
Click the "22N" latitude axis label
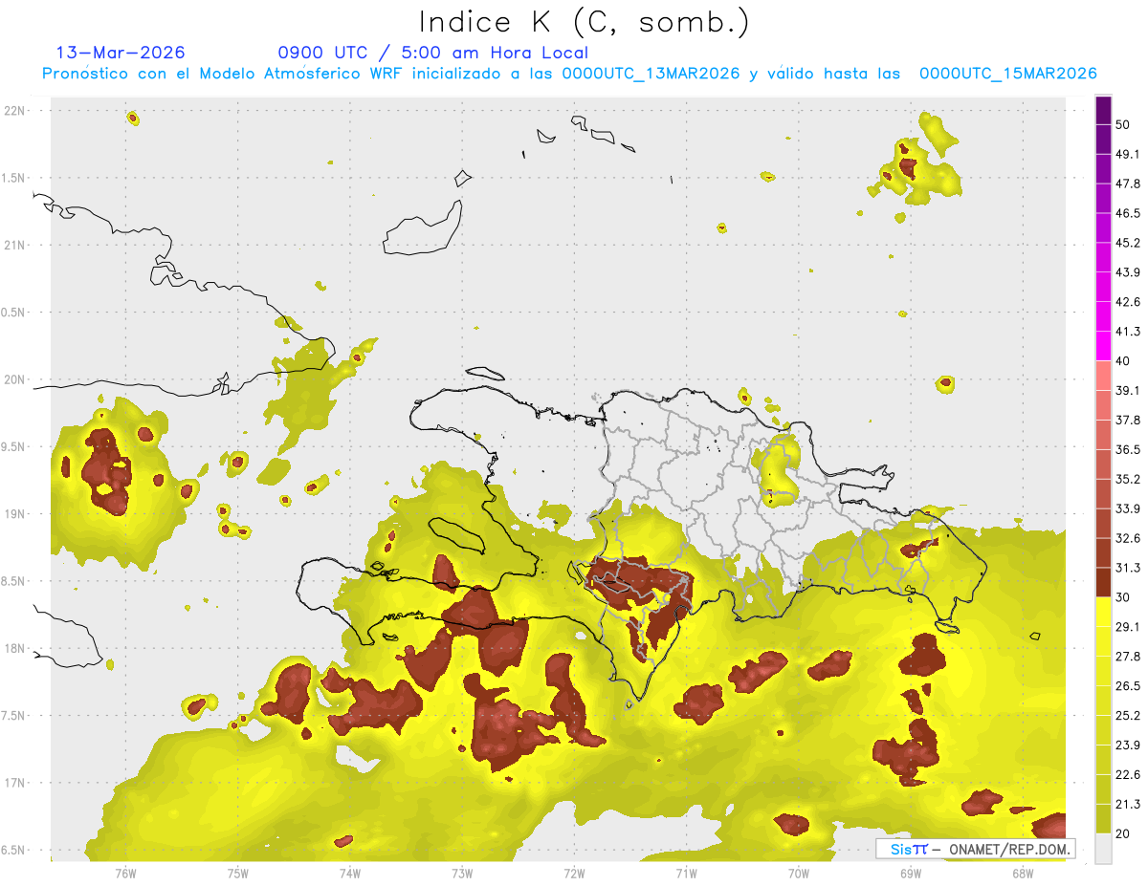pyautogui.click(x=14, y=110)
